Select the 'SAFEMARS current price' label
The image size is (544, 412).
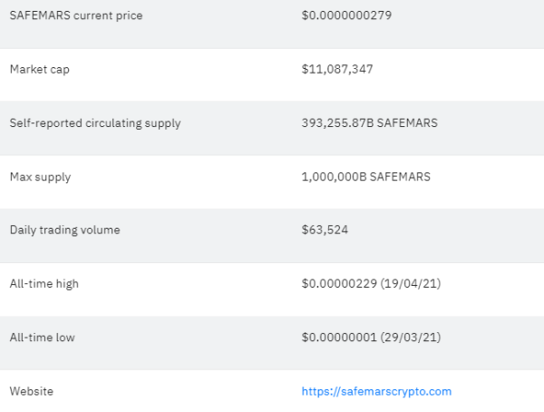coord(76,15)
